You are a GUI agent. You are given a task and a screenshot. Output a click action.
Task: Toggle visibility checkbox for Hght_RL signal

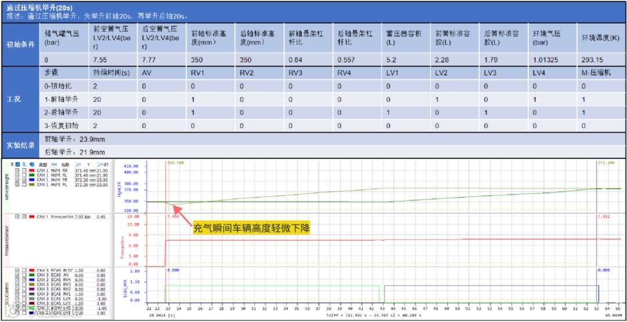(17, 175)
